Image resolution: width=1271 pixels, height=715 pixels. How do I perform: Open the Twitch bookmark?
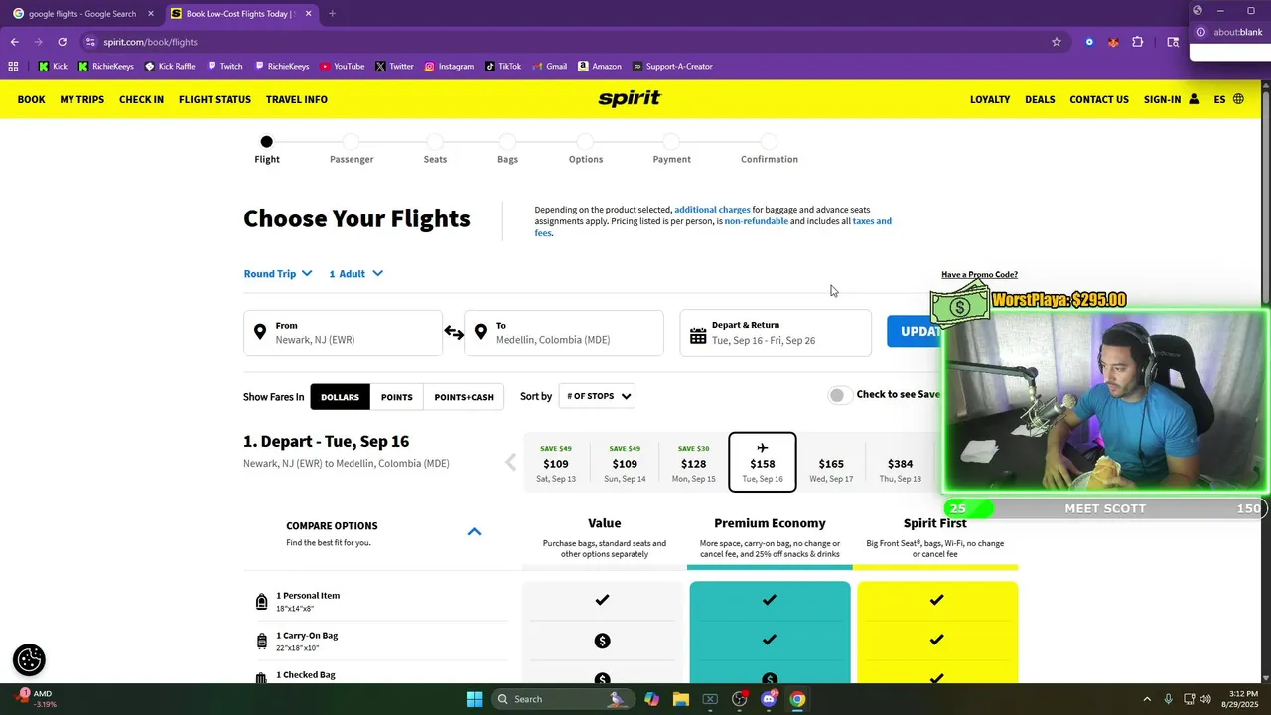(x=224, y=67)
